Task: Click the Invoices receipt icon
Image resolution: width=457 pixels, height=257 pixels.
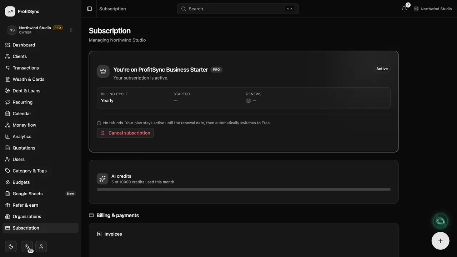Action: point(99,234)
